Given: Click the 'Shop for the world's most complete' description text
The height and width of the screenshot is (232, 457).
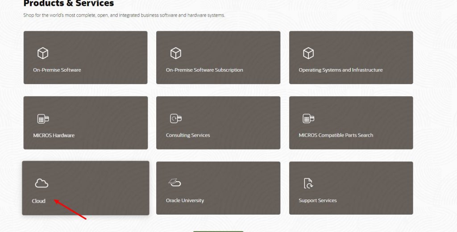Looking at the screenshot, I should (124, 15).
